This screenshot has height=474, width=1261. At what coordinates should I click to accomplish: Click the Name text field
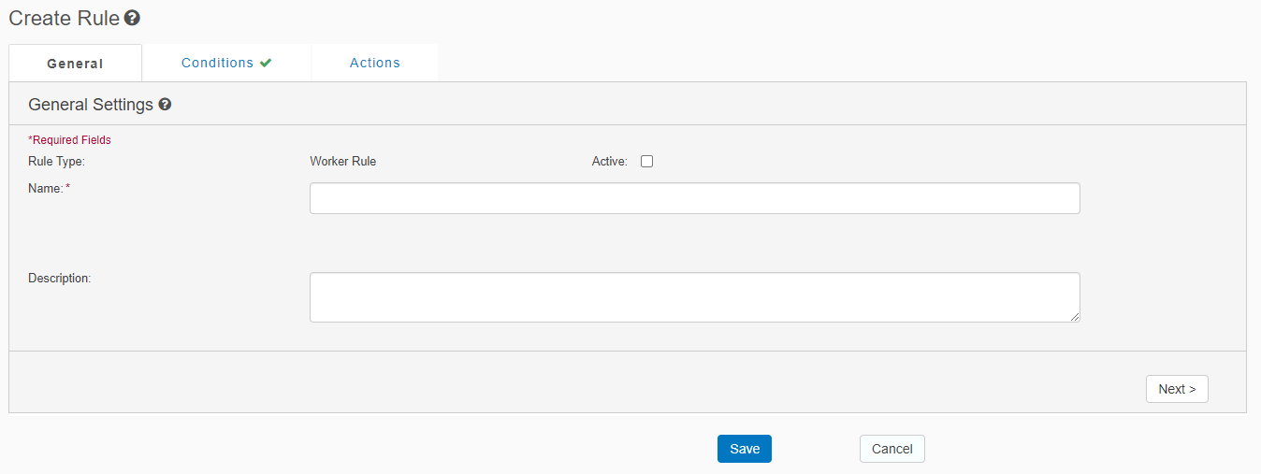click(694, 198)
